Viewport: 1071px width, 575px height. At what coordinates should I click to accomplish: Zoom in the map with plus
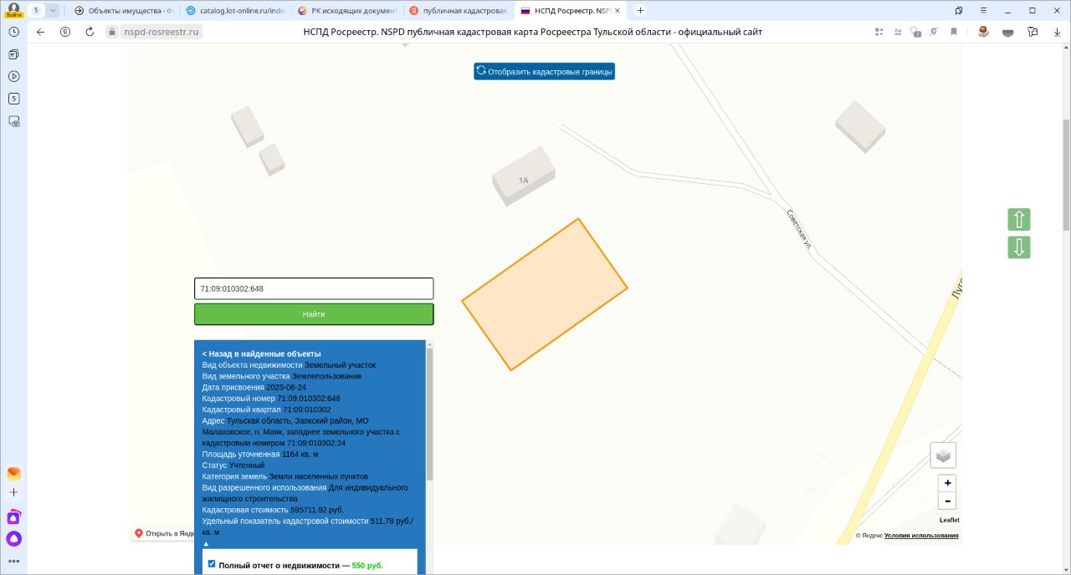click(x=947, y=483)
